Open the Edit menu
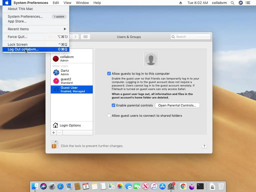This screenshot has height=192, width=256. pyautogui.click(x=56, y=3)
